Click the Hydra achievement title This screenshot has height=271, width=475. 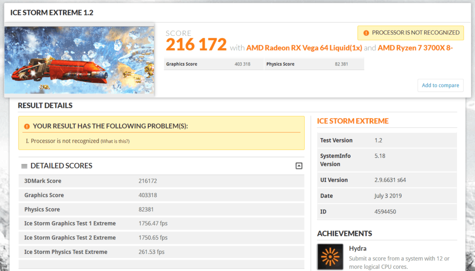pos(358,248)
